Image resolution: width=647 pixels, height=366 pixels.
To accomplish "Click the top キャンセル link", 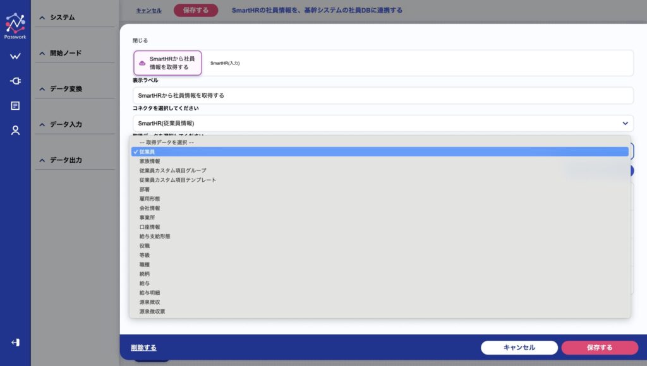I will click(x=148, y=10).
